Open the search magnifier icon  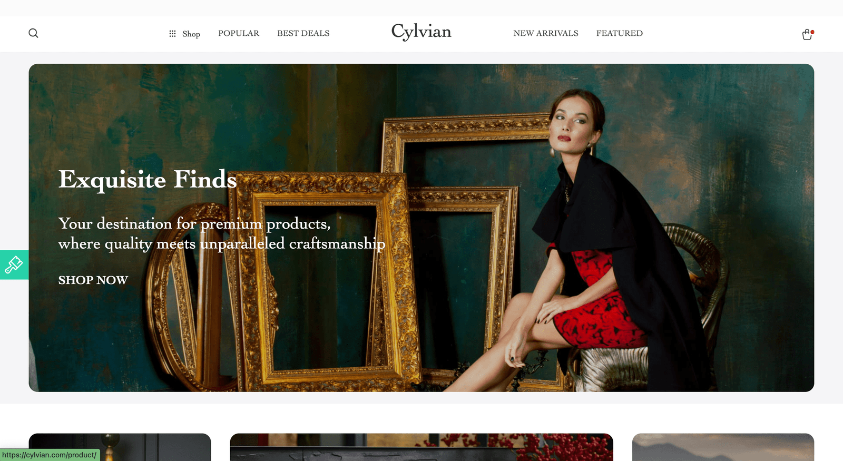pyautogui.click(x=33, y=33)
